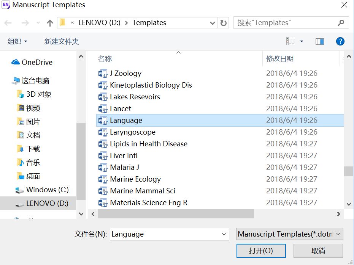Open 音乐 folder in sidebar

(29, 163)
